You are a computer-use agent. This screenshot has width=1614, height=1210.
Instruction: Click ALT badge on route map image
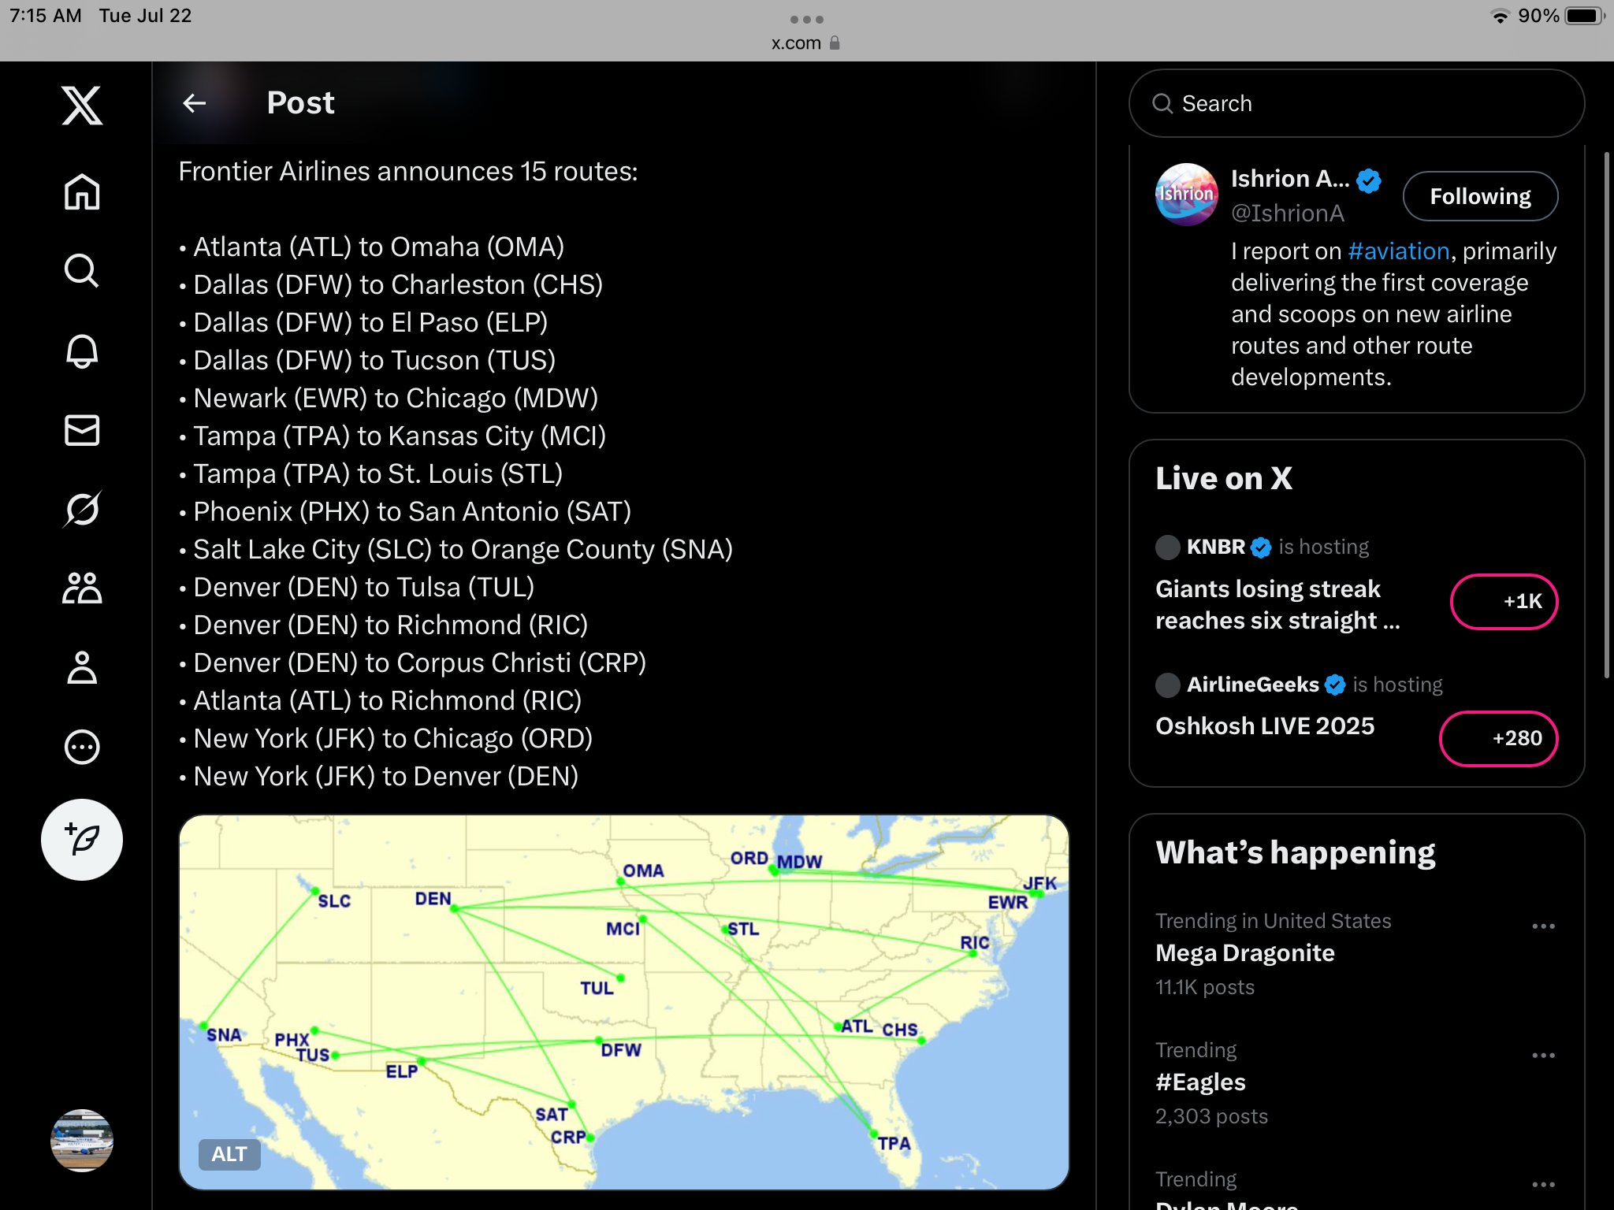click(x=229, y=1154)
